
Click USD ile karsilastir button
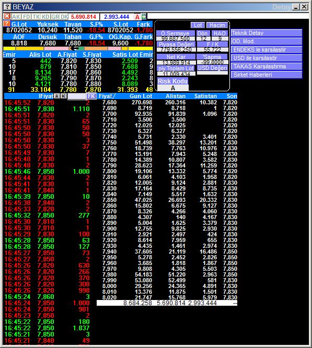pos(267,58)
